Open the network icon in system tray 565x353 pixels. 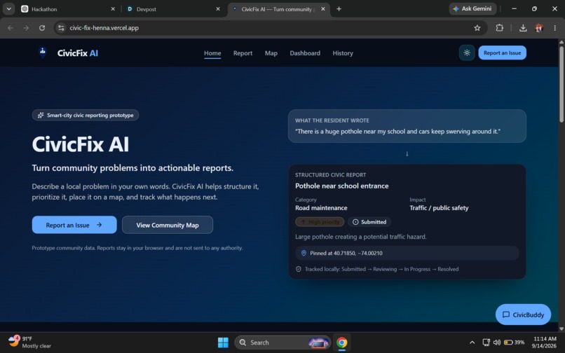pyautogui.click(x=486, y=342)
